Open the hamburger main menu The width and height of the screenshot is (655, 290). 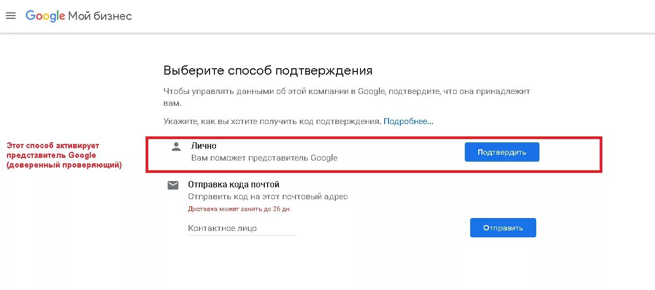coord(11,16)
